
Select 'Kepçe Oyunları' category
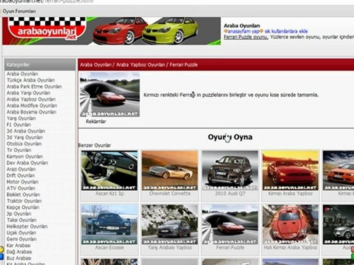point(23,207)
